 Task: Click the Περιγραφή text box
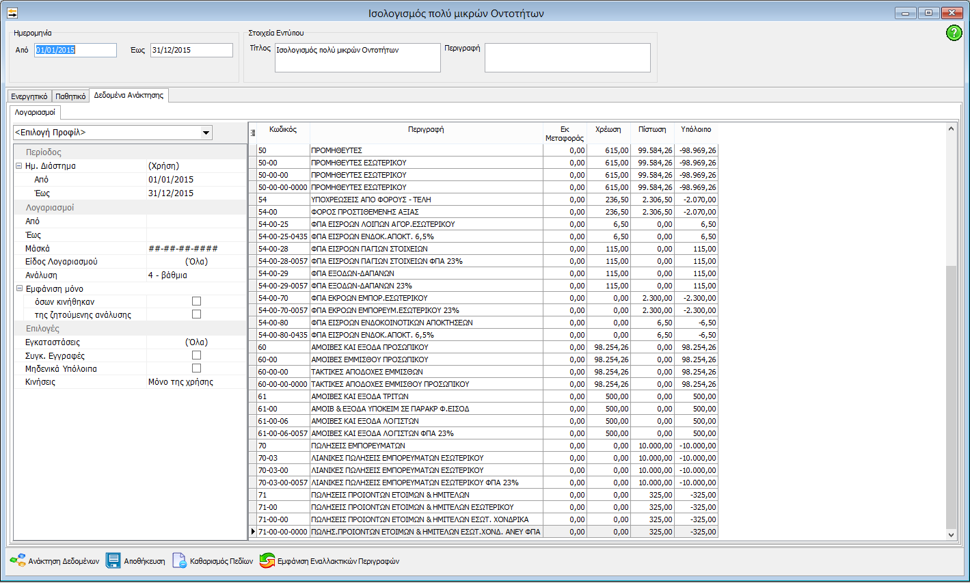[567, 57]
